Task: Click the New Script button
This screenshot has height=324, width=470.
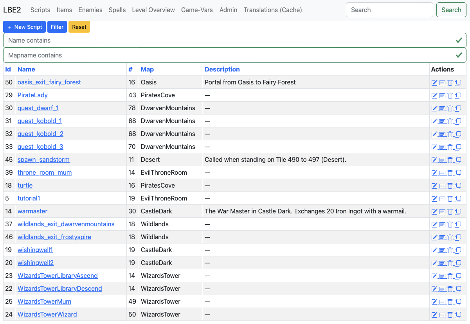Action: coord(25,27)
